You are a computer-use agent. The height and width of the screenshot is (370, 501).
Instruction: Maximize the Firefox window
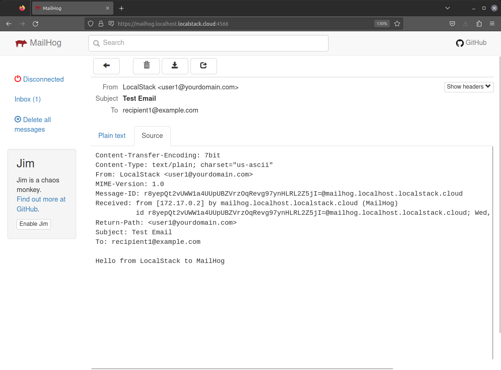(484, 8)
